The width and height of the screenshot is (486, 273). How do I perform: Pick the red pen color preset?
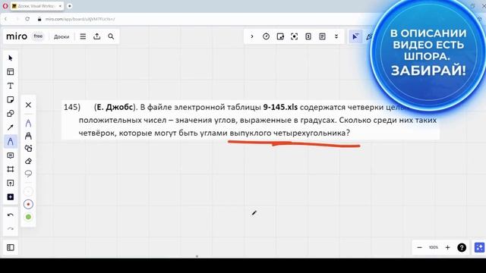pos(28,204)
